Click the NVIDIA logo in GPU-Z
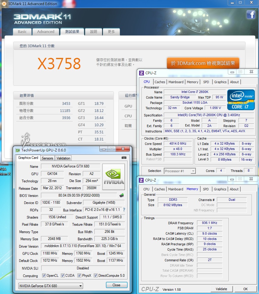259x294 pixels. tap(114, 177)
